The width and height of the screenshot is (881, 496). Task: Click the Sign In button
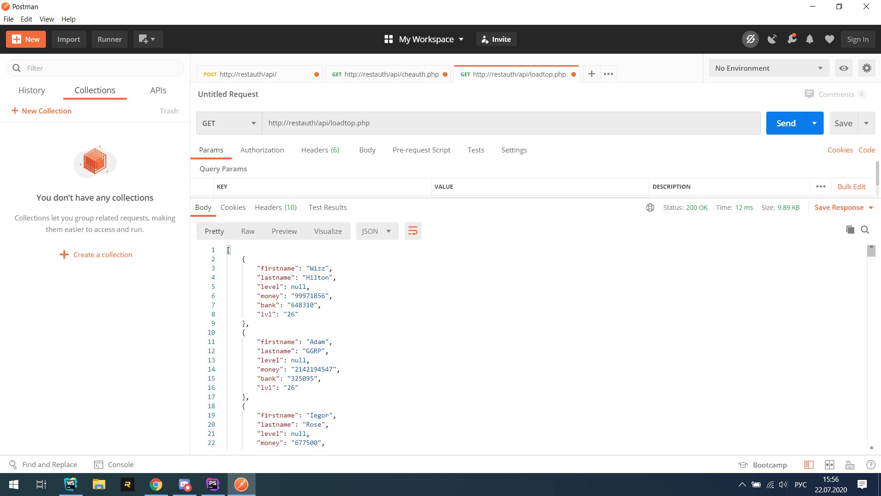858,39
